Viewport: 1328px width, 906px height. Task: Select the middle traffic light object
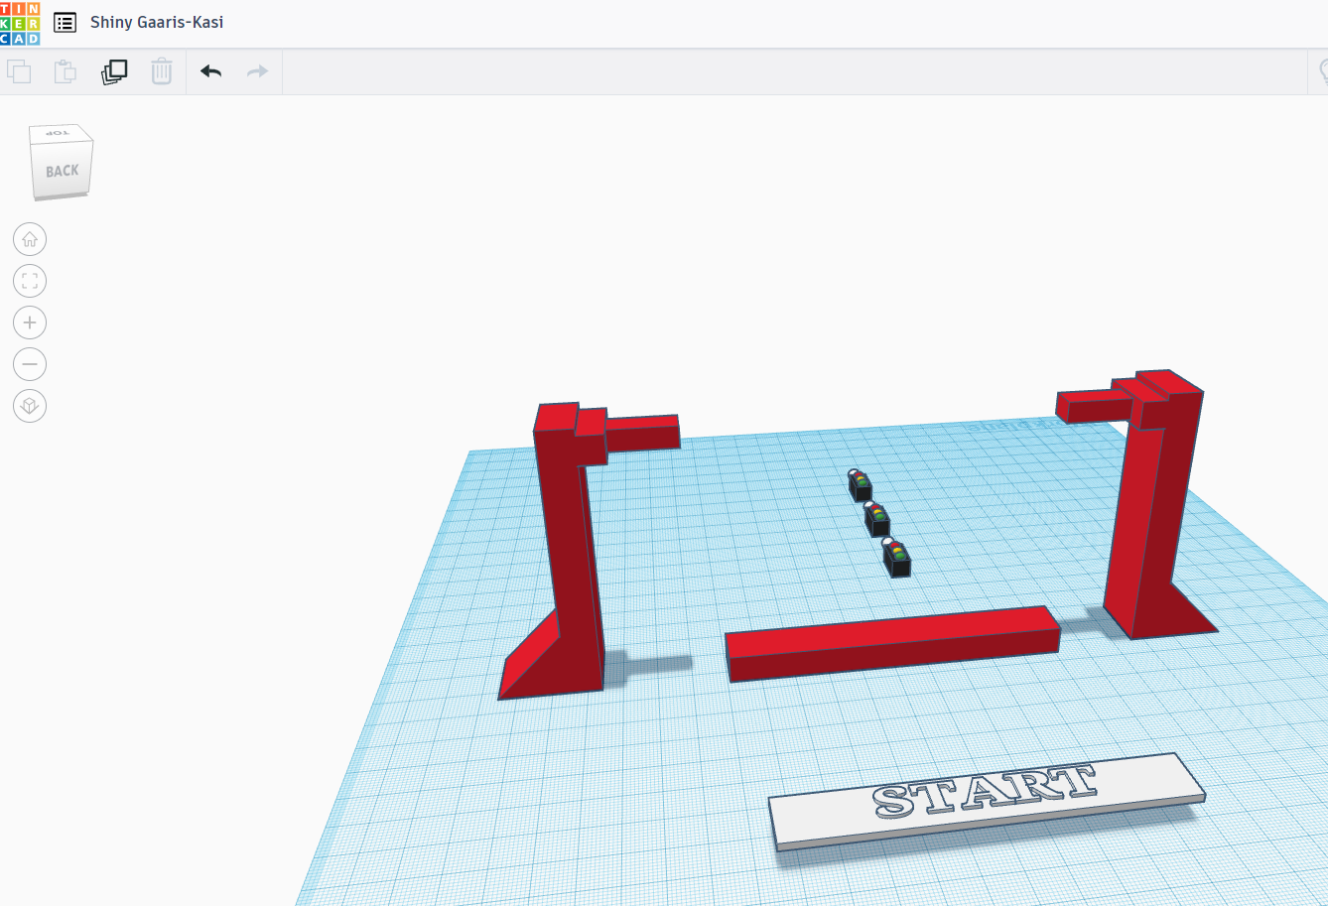pyautogui.click(x=876, y=519)
